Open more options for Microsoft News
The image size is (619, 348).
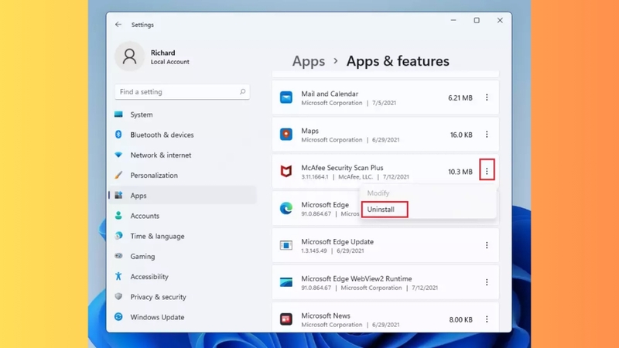tap(487, 319)
